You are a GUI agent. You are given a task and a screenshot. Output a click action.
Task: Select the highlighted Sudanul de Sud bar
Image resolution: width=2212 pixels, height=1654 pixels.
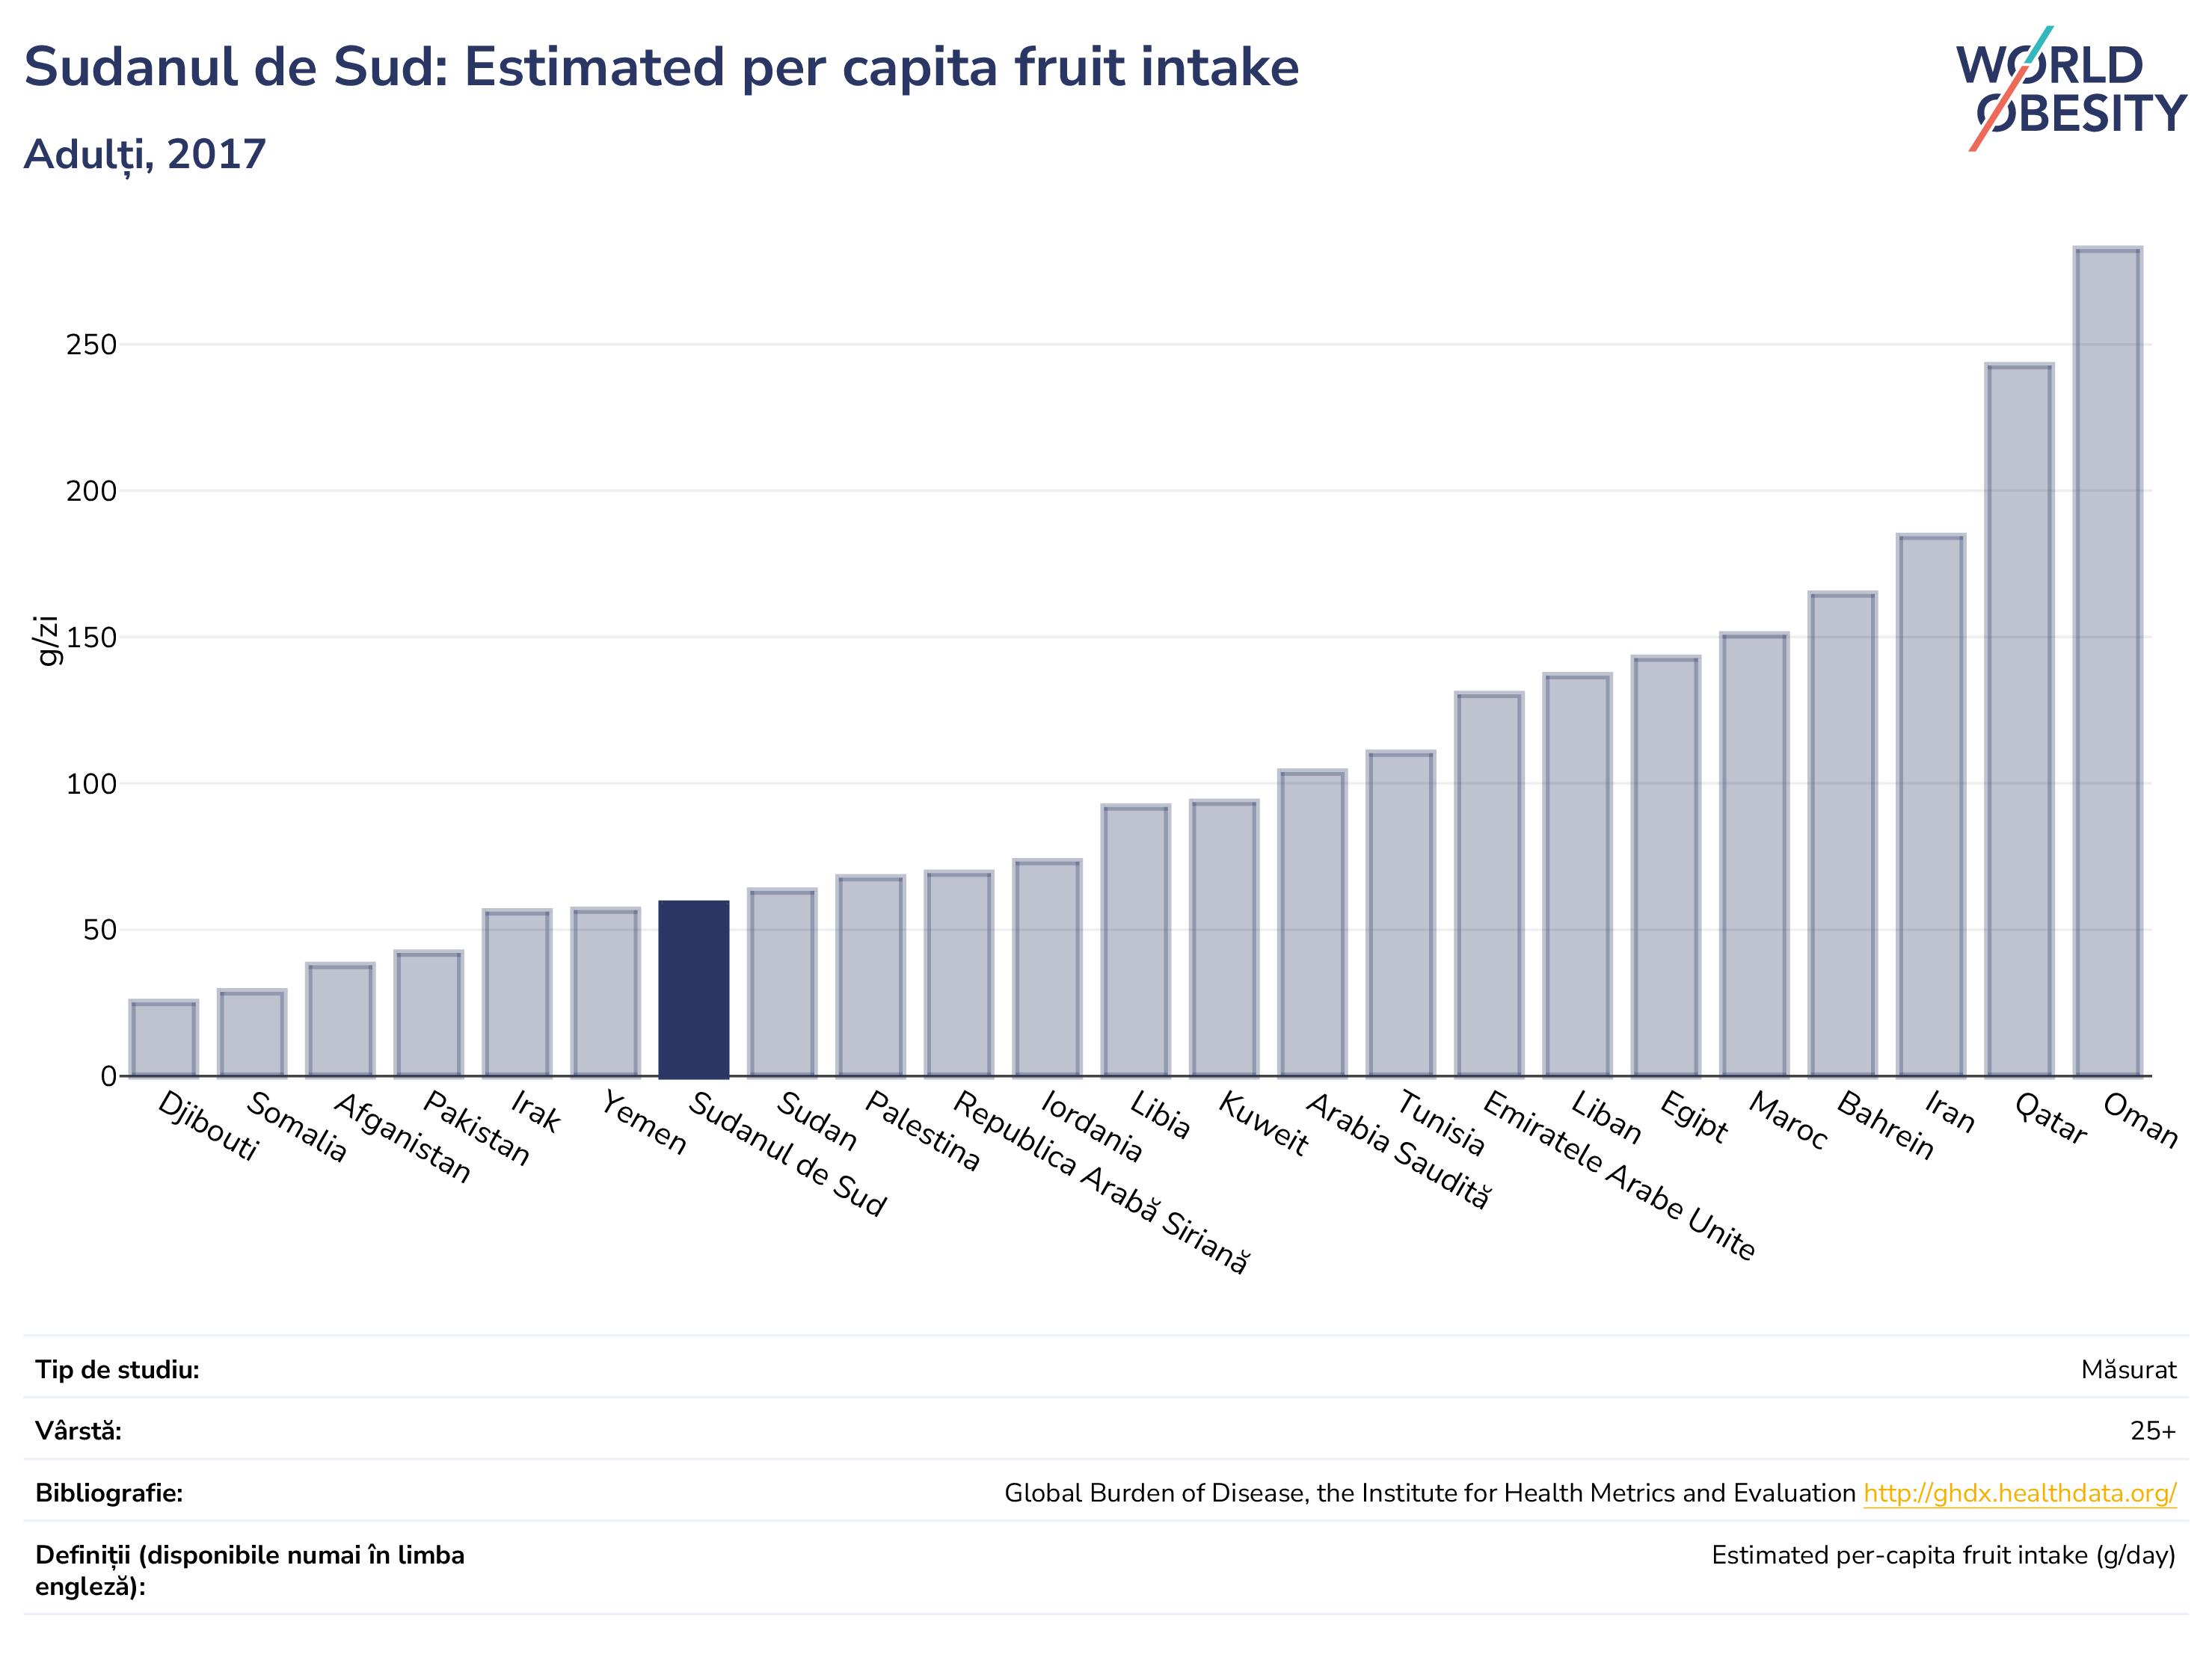(x=694, y=990)
